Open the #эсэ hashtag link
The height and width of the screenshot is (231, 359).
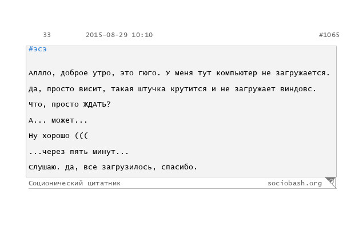38,49
